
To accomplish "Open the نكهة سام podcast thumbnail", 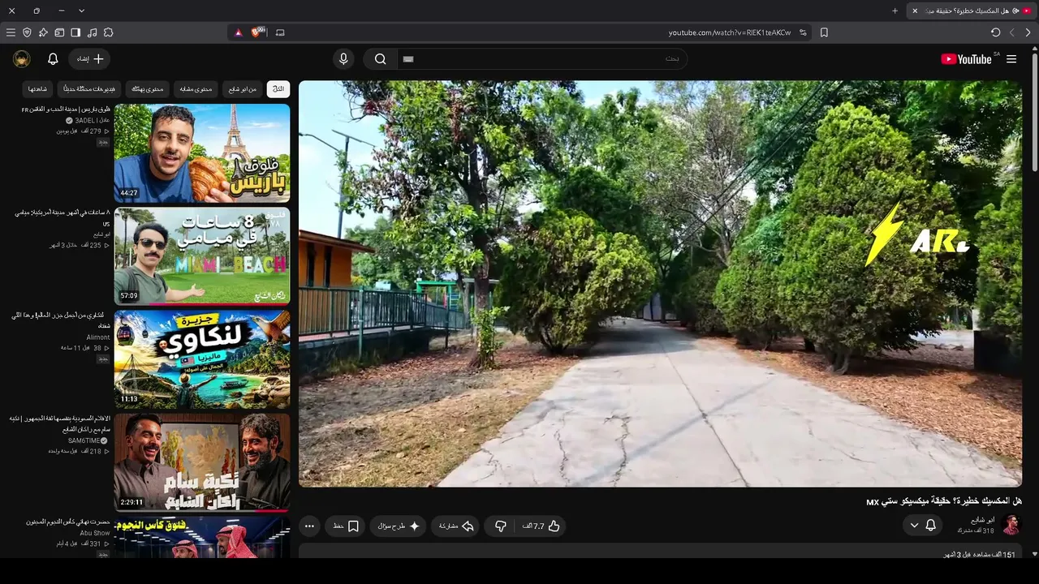I will (x=202, y=462).
